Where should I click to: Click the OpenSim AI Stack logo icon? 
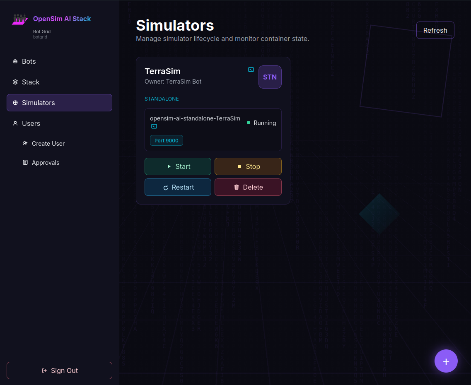tap(20, 19)
